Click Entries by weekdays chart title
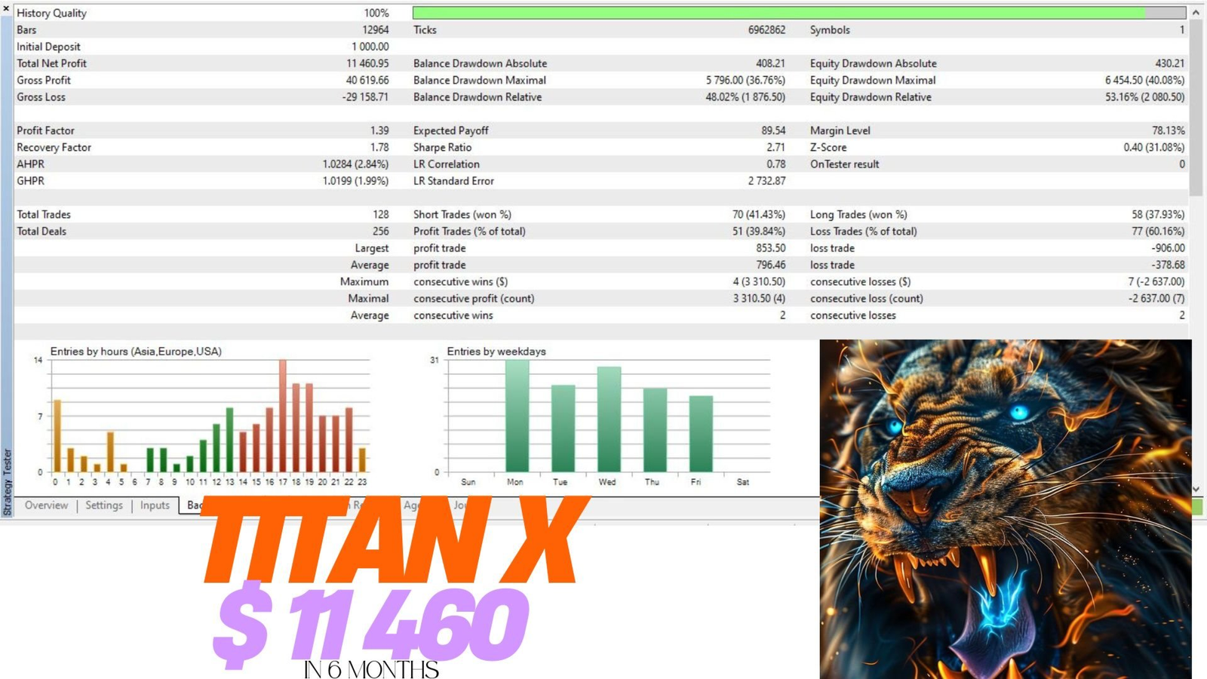Screen dimensions: 1207x679 [496, 352]
